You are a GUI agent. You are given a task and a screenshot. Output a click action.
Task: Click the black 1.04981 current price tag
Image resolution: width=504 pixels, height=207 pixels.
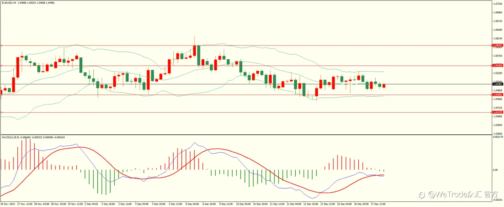point(497,84)
